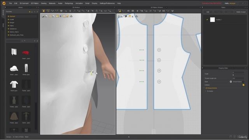The height and width of the screenshot is (140, 249).
Task: Click the up arrow expander at bottom center
Action: 129,137
